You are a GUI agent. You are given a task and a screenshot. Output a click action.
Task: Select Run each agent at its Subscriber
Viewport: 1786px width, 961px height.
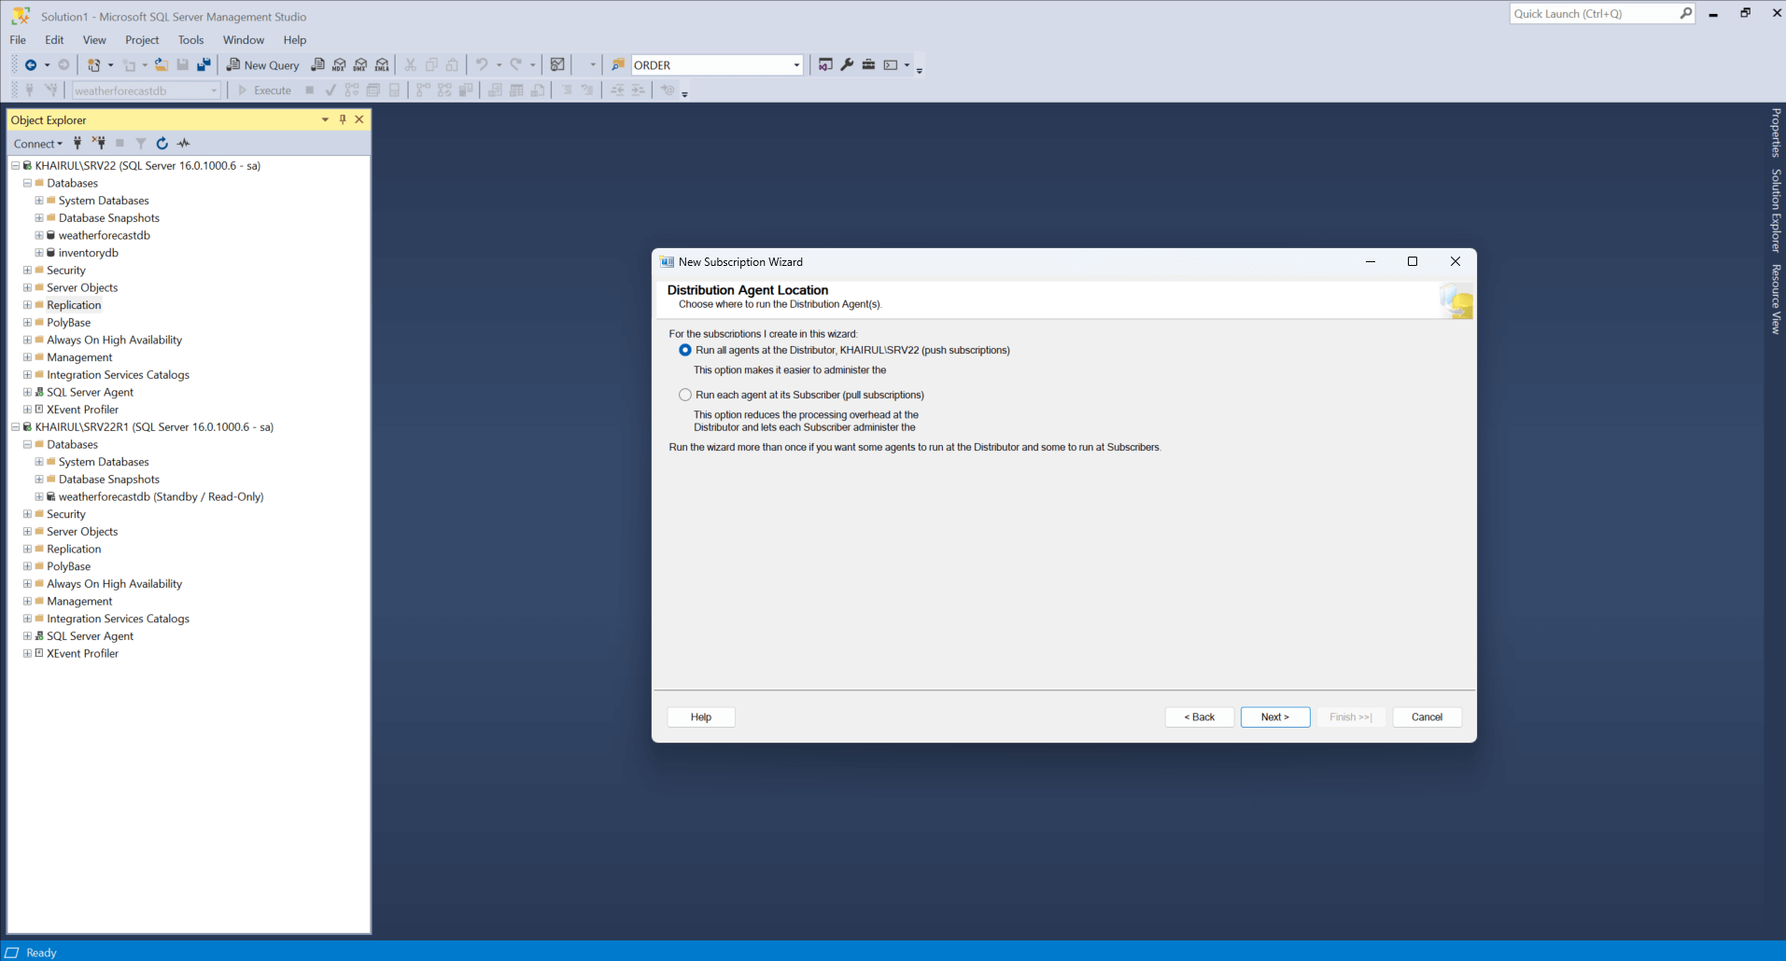[x=685, y=396]
